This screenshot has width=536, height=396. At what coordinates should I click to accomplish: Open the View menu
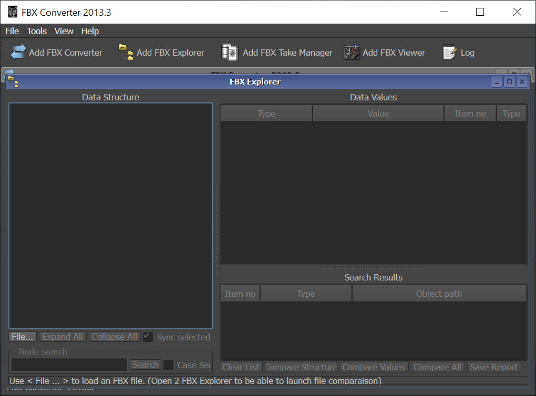[64, 31]
